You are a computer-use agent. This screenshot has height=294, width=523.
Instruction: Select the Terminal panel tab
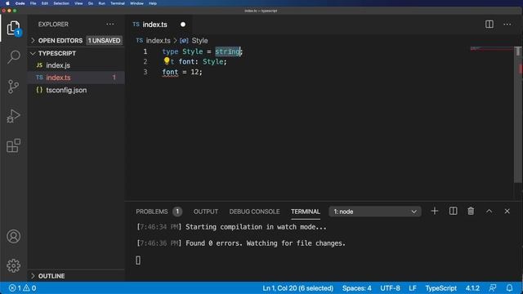pos(306,212)
